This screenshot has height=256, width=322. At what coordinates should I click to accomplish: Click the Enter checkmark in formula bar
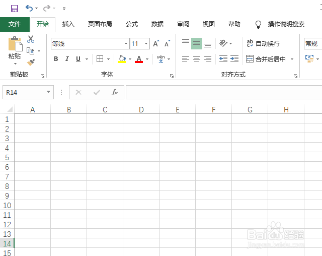click(x=97, y=92)
